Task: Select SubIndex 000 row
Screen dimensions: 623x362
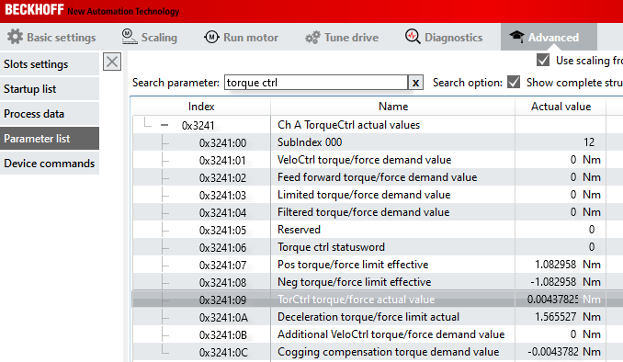Action: [x=378, y=142]
